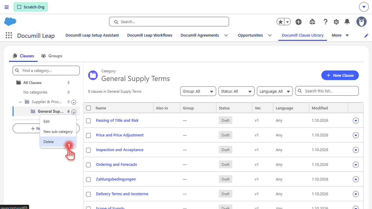Check the Price and Price Adjustment row
The image size is (372, 209).
(88, 135)
